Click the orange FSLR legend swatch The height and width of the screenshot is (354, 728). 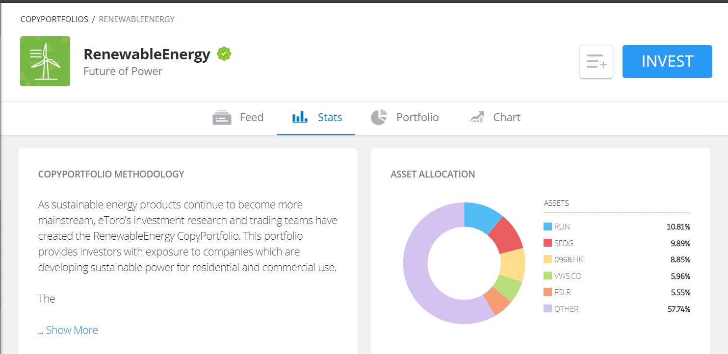[547, 292]
